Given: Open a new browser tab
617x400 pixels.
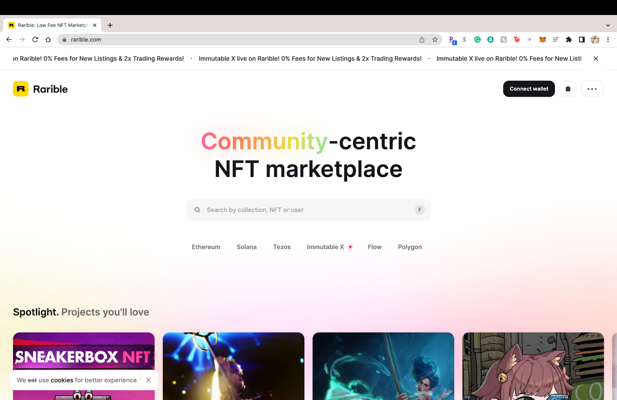Looking at the screenshot, I should point(110,25).
